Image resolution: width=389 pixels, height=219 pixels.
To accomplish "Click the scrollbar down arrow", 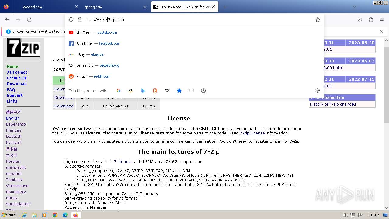I will (387, 208).
